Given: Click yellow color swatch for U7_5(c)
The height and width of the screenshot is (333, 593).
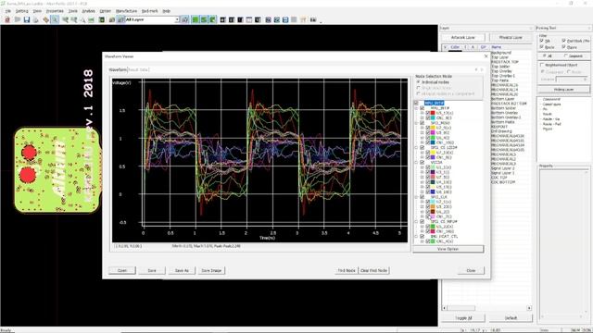Looking at the screenshot, I should 433,128.
